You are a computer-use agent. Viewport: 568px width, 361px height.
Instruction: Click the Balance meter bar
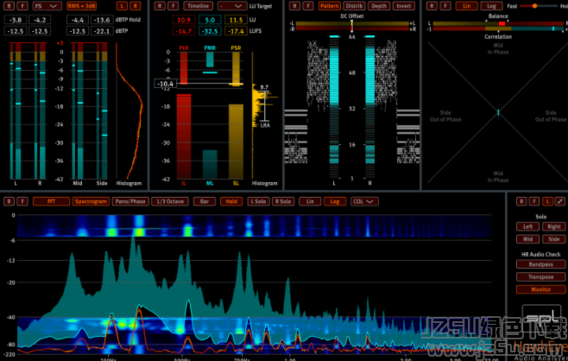[x=499, y=23]
